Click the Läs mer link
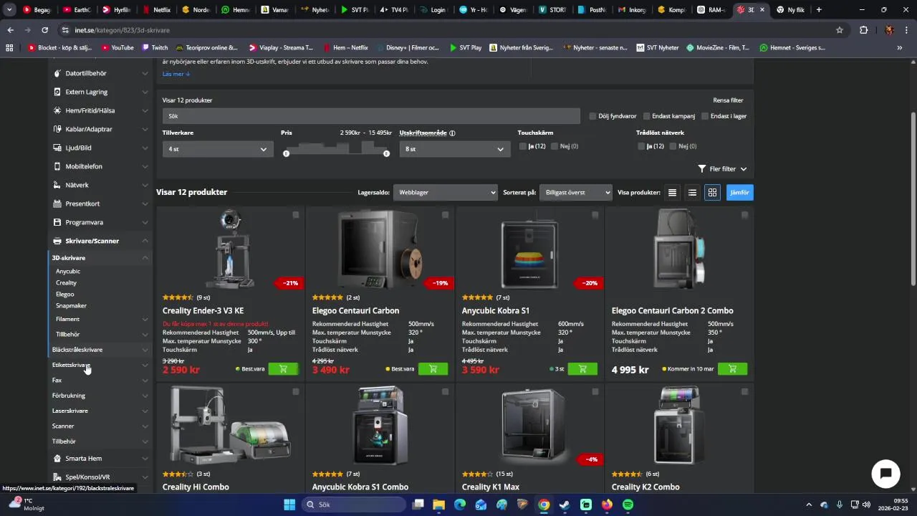The height and width of the screenshot is (516, 917). pyautogui.click(x=176, y=74)
